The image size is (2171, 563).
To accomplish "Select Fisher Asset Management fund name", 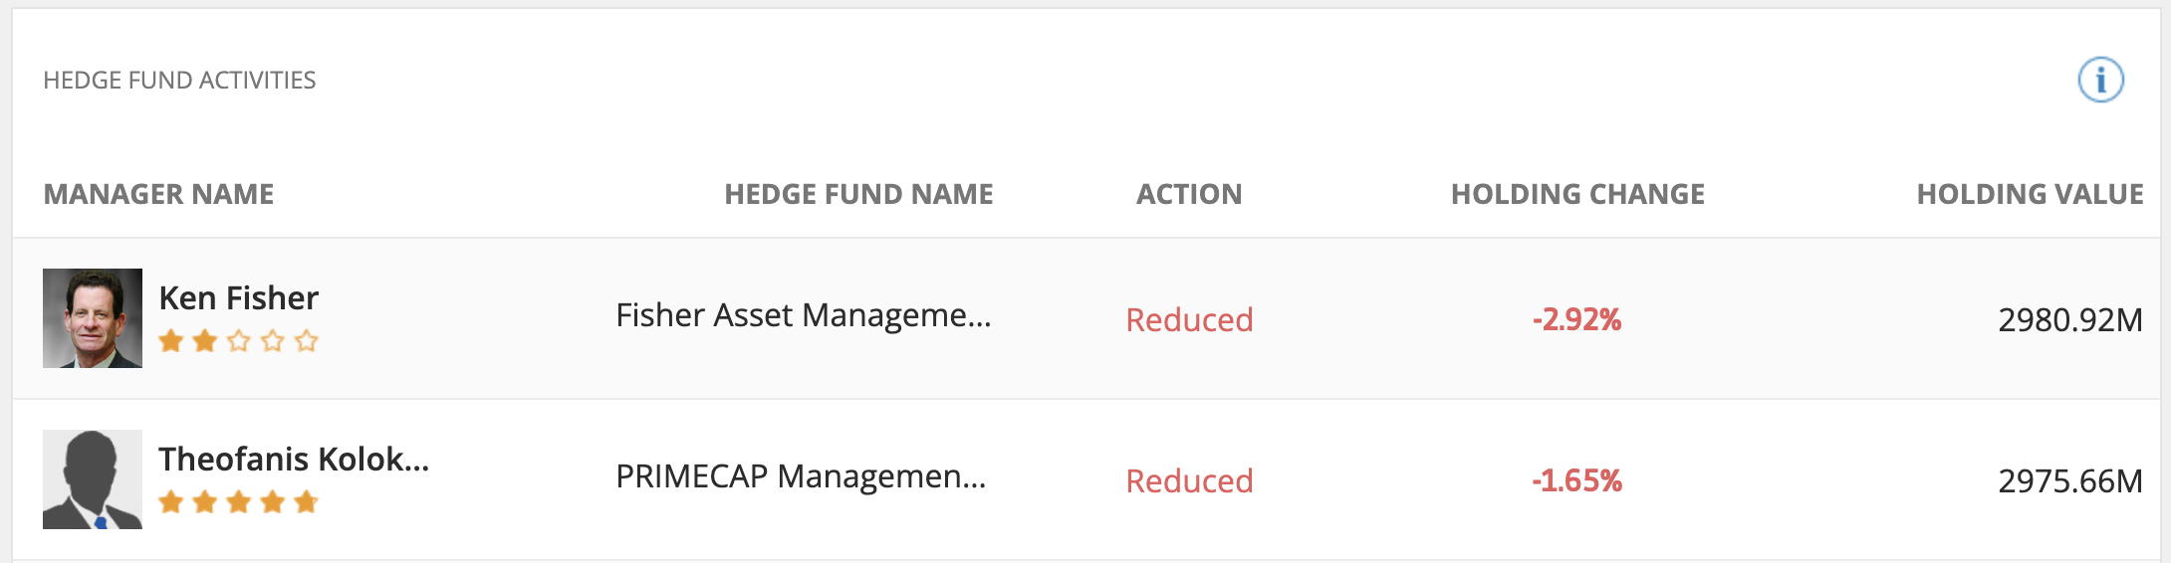I will [x=804, y=315].
